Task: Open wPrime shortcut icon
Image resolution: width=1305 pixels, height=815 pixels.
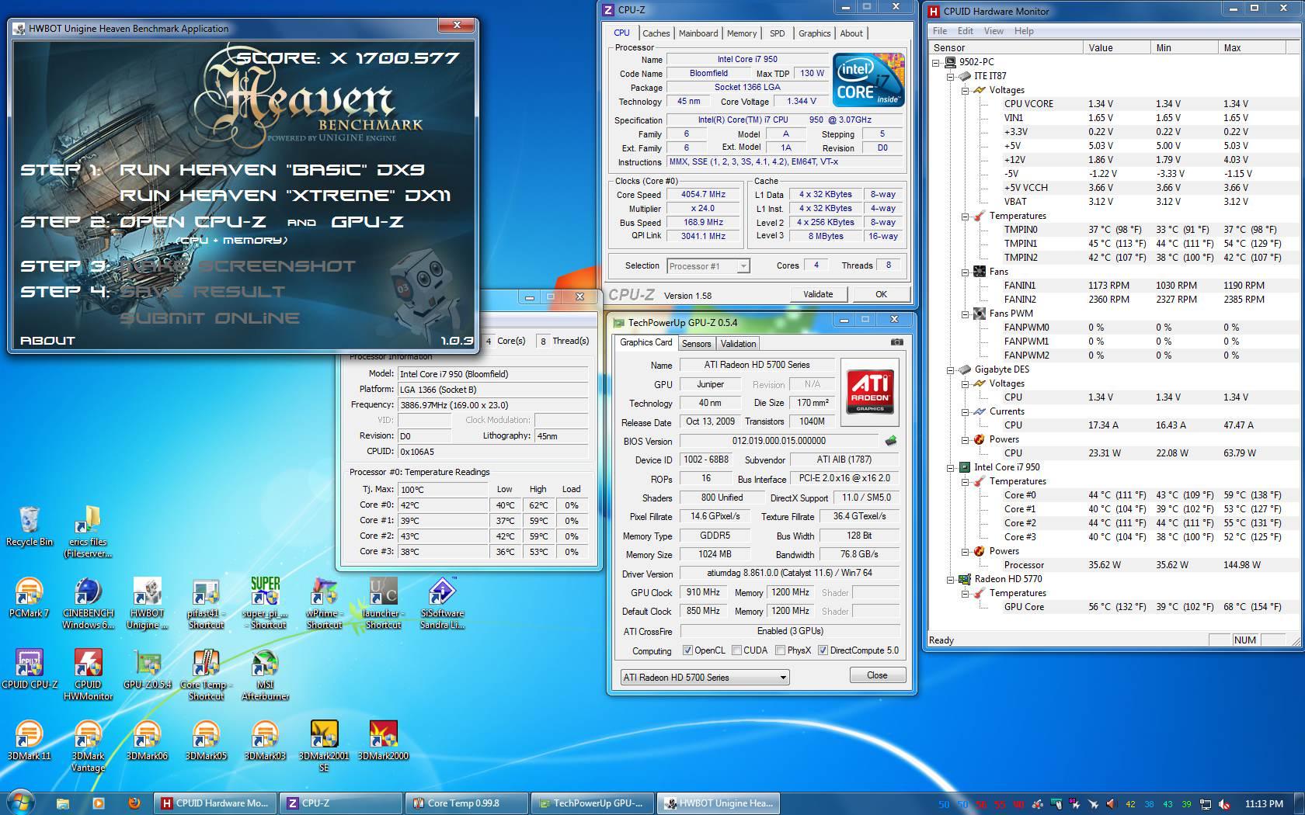Action: click(324, 603)
